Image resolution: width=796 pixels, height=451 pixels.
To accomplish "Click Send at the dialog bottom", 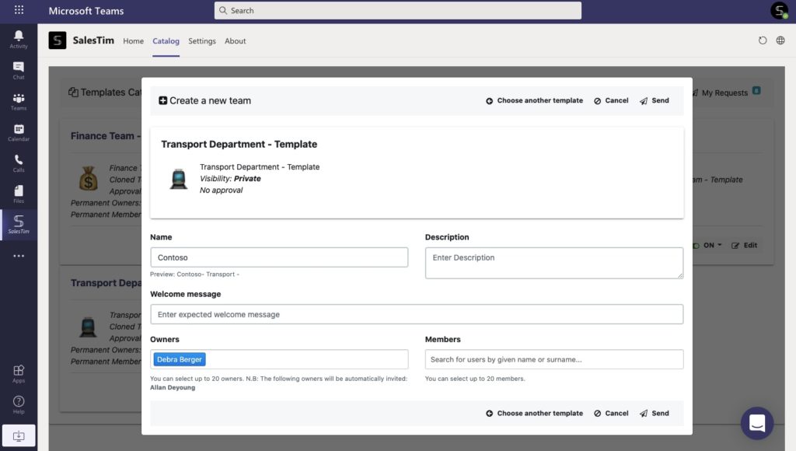I will pyautogui.click(x=655, y=414).
